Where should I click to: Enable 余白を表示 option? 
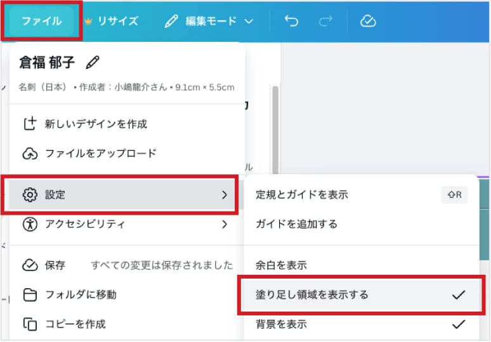[359, 265]
